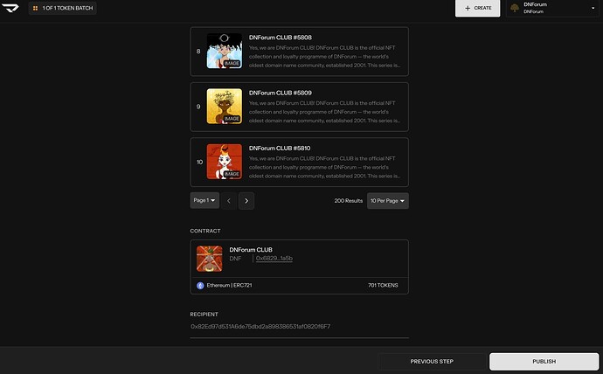This screenshot has height=374, width=603.
Task: Click the IMAGE badge on token #5810
Action: coord(232,174)
